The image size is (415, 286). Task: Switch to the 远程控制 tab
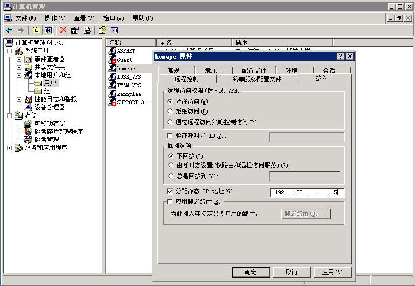[187, 79]
